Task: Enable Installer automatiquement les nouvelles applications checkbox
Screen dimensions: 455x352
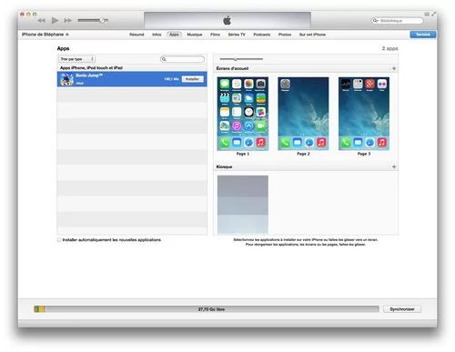Action: 59,240
